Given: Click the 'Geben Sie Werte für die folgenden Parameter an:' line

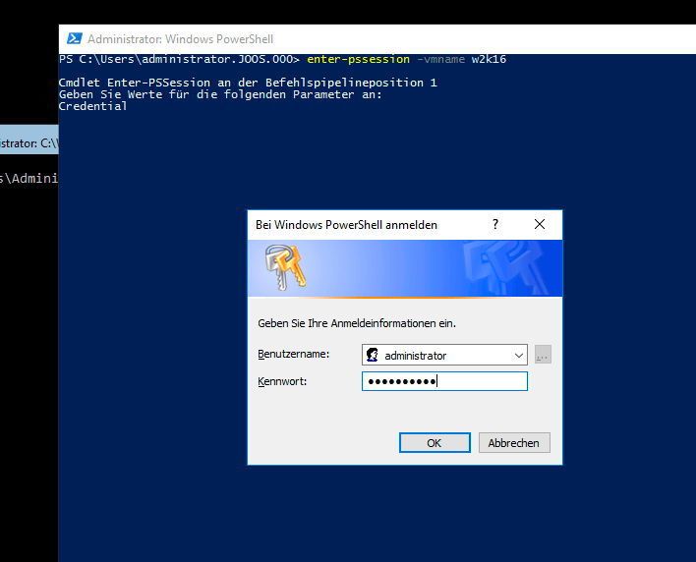Looking at the screenshot, I should tap(220, 94).
